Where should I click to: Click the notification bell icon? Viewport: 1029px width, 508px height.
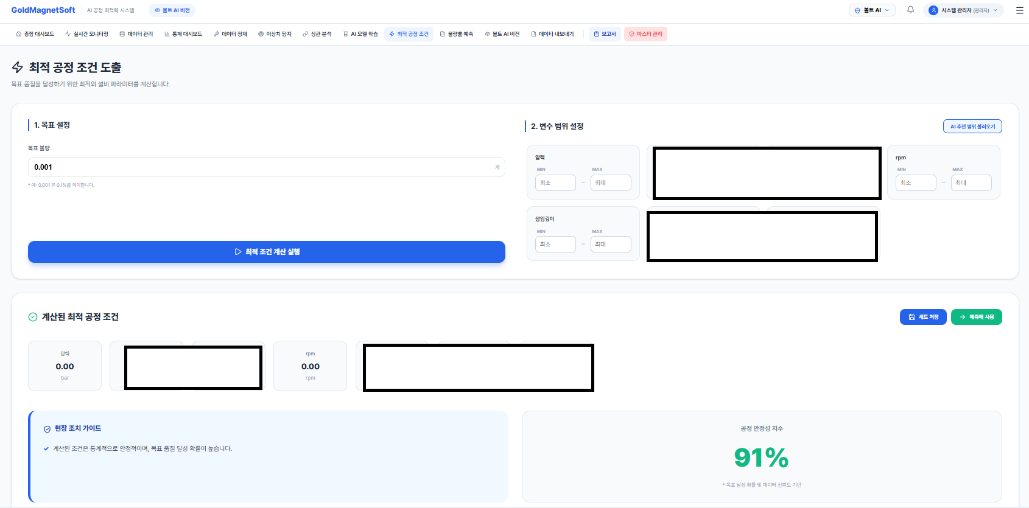click(x=910, y=10)
